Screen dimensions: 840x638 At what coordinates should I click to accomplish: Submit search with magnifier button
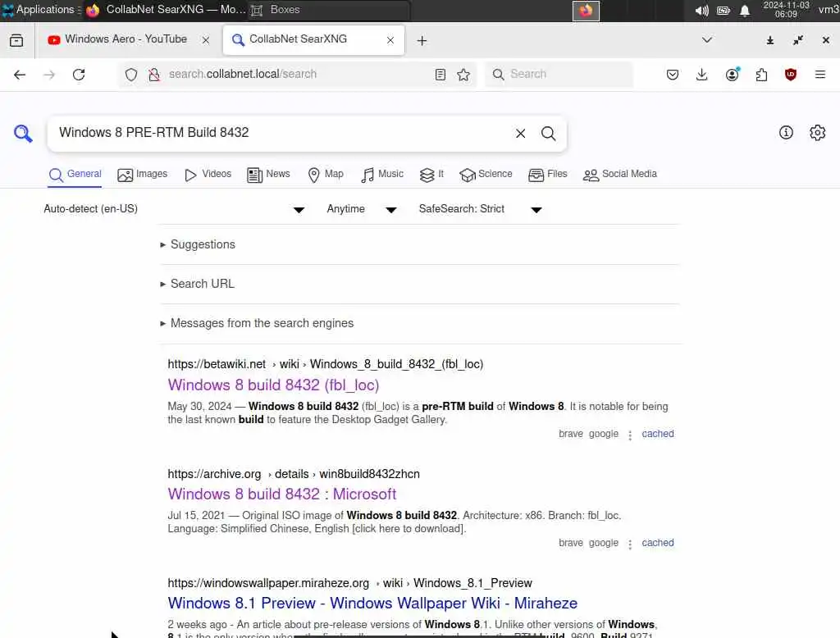point(548,134)
